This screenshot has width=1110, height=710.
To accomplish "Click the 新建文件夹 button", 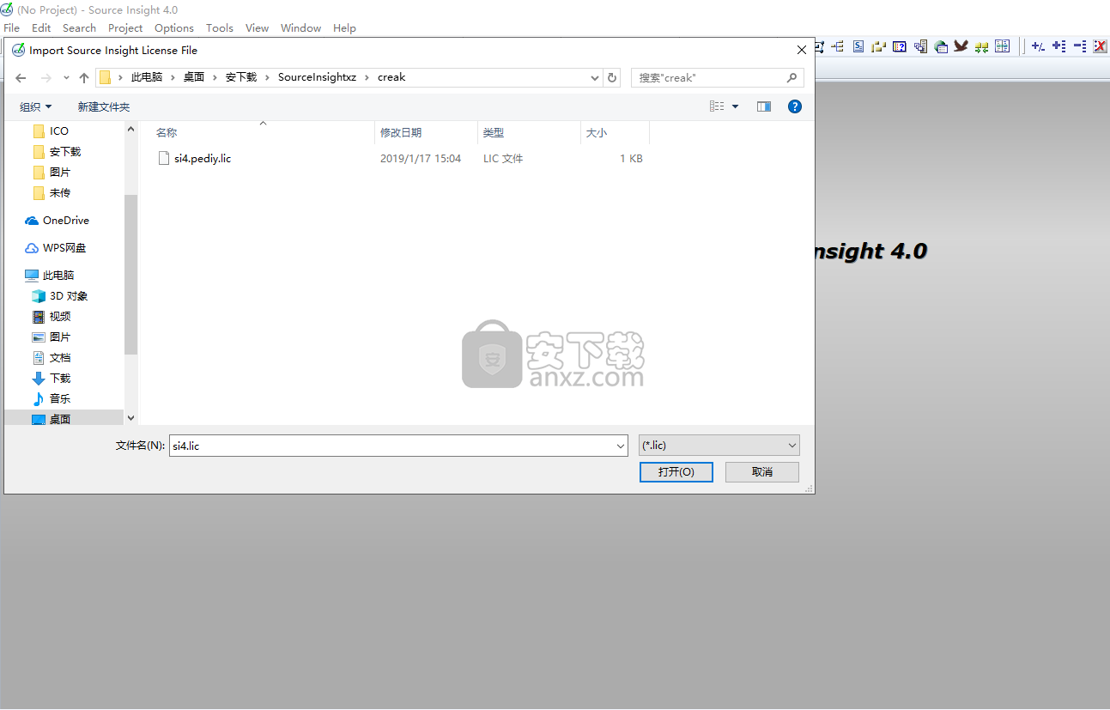I will tap(103, 106).
